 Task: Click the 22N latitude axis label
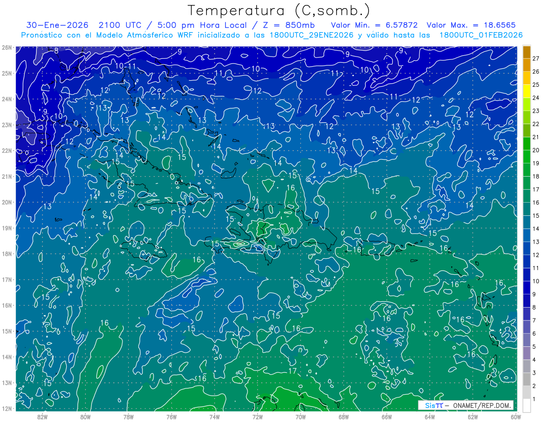6,151
